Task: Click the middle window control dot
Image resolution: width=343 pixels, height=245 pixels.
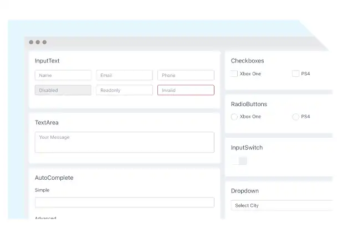Action: [38, 42]
